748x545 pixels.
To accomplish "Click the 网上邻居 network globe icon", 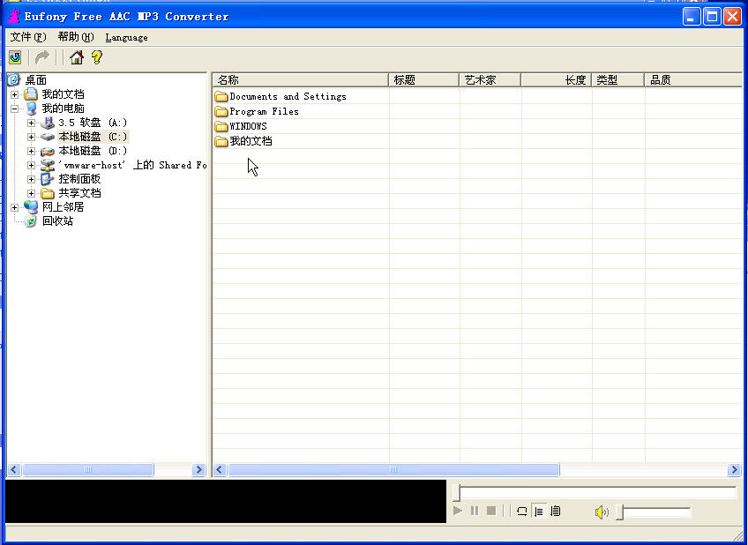I will pyautogui.click(x=31, y=207).
